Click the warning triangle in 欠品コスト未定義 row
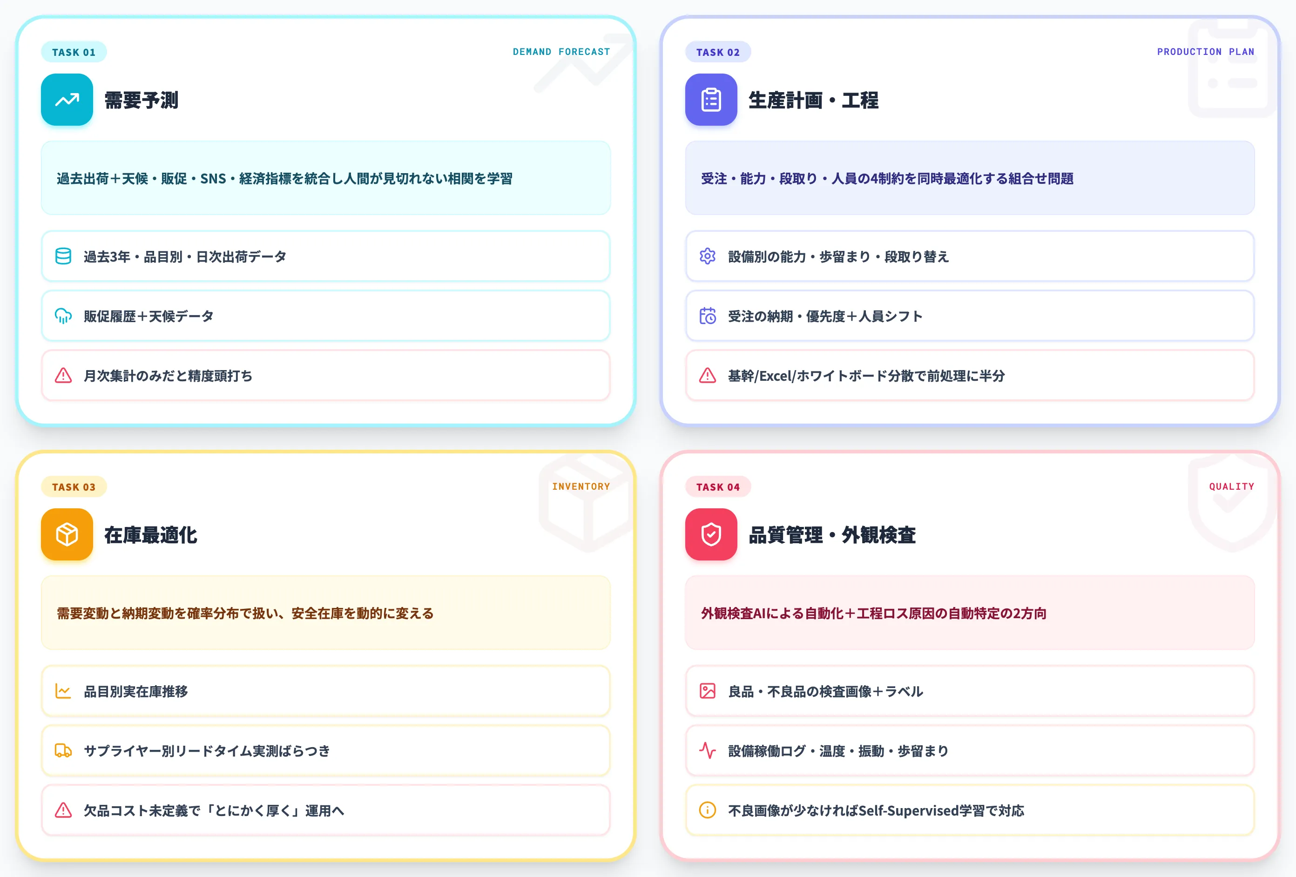The image size is (1296, 877). [63, 810]
